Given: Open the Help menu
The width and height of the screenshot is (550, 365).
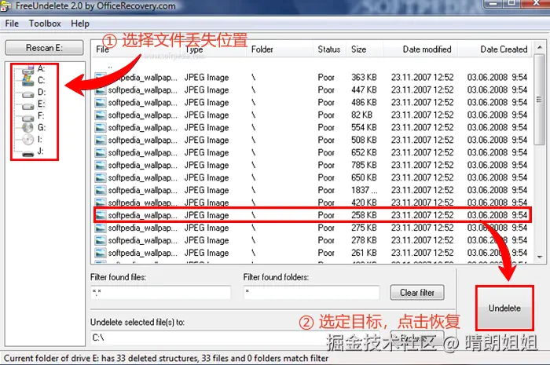Looking at the screenshot, I should 80,24.
